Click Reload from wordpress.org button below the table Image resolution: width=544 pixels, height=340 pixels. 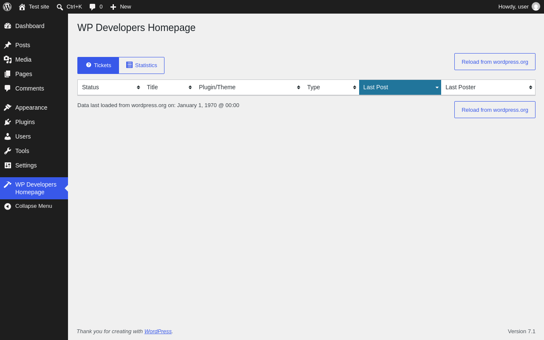click(495, 110)
